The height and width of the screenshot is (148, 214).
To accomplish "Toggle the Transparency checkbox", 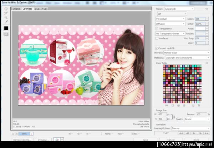I will (157, 29).
